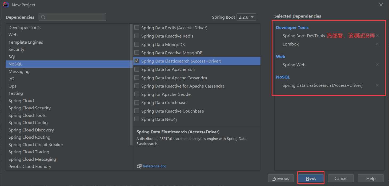Remove Spring Web from selected dependencies
This screenshot has width=389, height=186.
click(x=377, y=65)
